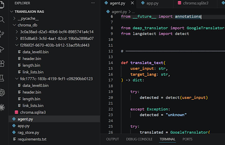225x145 pixels.
Task: Open the Claude starburst icon in sidebar
Action: tap(2, 107)
